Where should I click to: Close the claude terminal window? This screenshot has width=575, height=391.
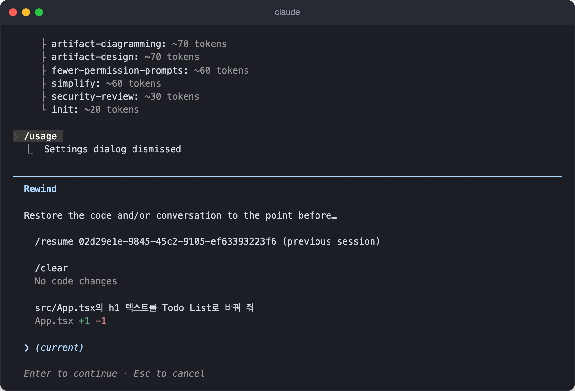point(13,12)
